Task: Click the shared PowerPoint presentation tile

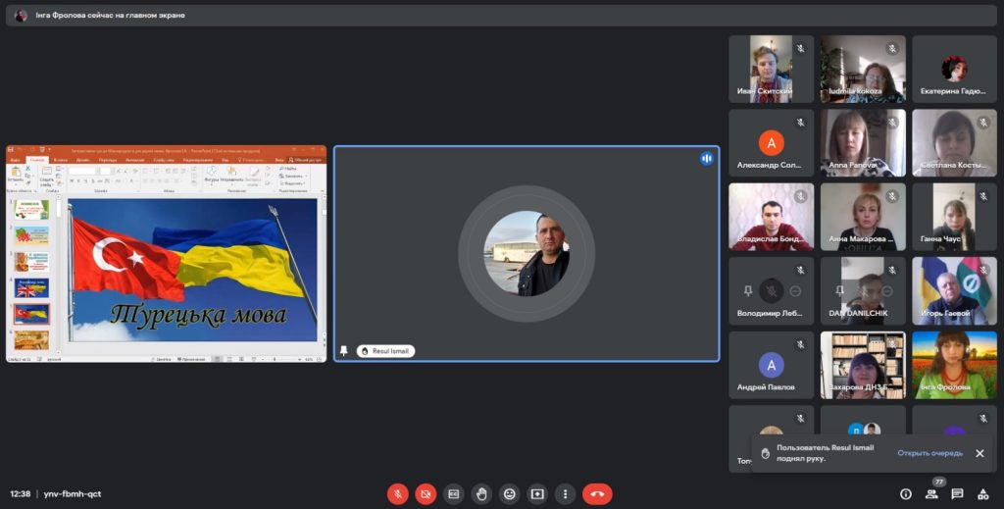Action: tap(167, 255)
